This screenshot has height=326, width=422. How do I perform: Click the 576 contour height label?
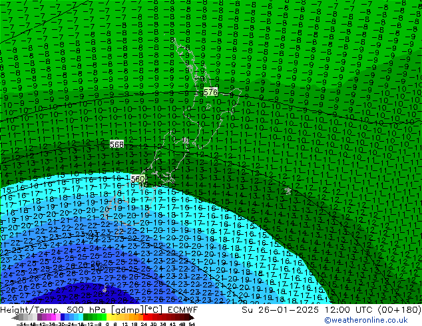coord(210,92)
